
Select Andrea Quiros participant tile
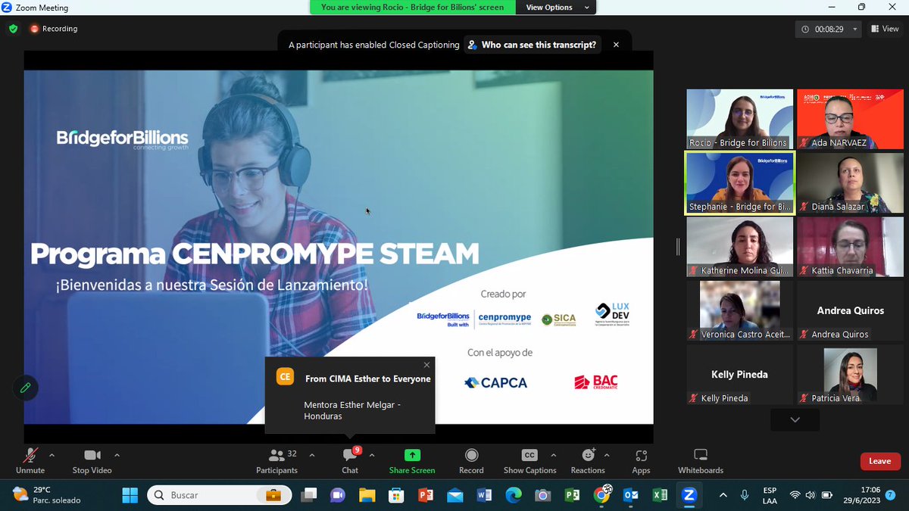[850, 310]
